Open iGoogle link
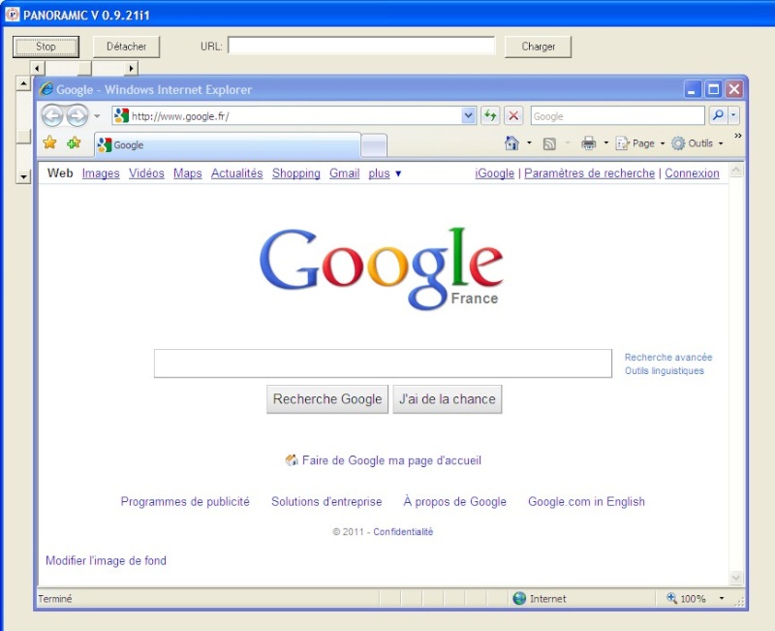 tap(494, 174)
